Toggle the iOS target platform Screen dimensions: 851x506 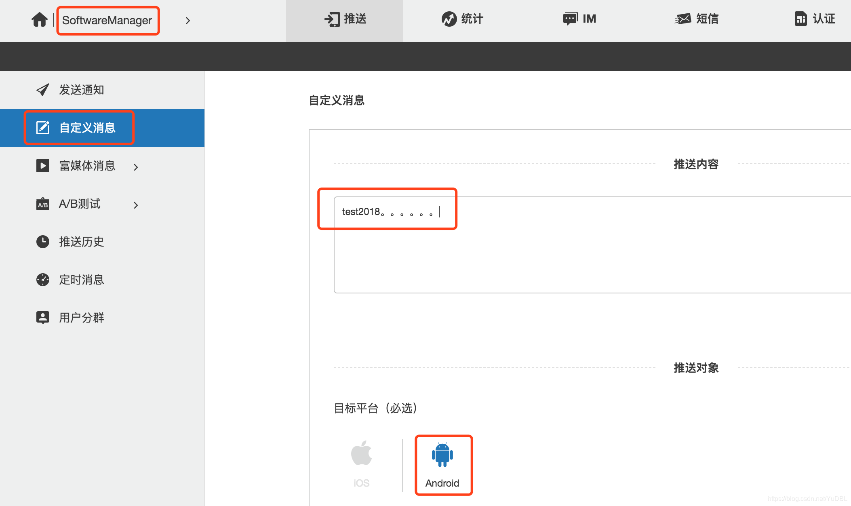click(x=361, y=464)
